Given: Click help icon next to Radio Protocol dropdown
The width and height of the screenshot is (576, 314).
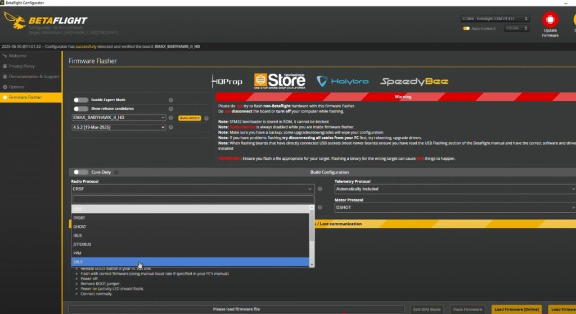Looking at the screenshot, I should (320, 189).
